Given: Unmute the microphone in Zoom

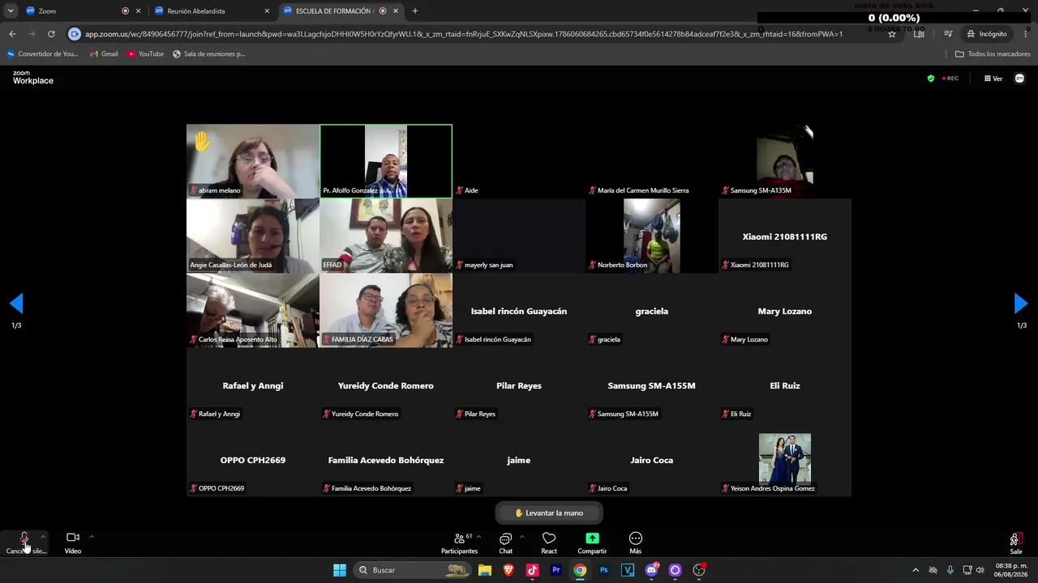Looking at the screenshot, I should click(x=24, y=542).
